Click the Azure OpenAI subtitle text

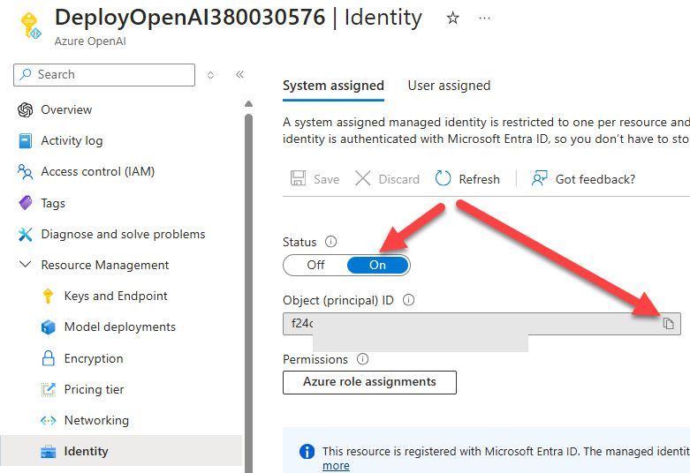pos(90,41)
